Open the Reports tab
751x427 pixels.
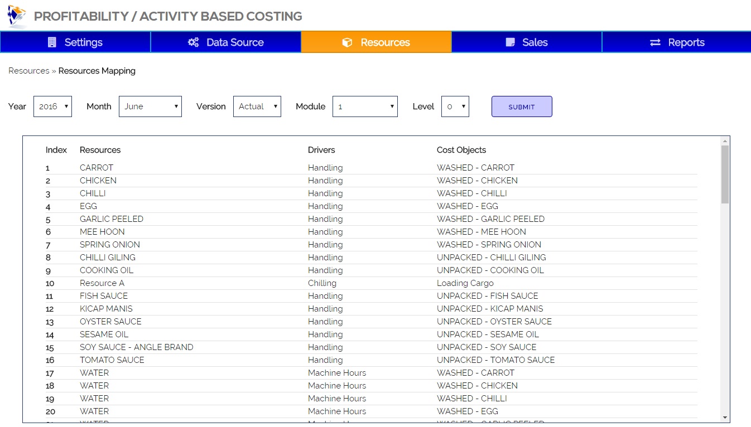pyautogui.click(x=677, y=42)
